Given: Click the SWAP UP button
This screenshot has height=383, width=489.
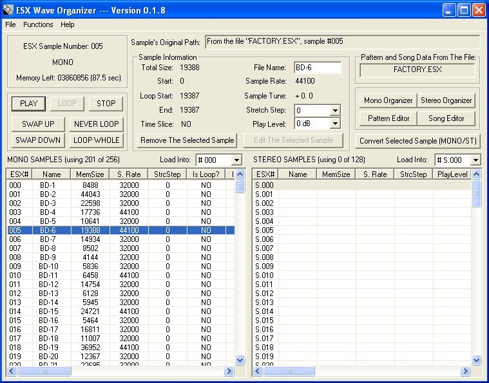Looking at the screenshot, I should click(x=38, y=124).
